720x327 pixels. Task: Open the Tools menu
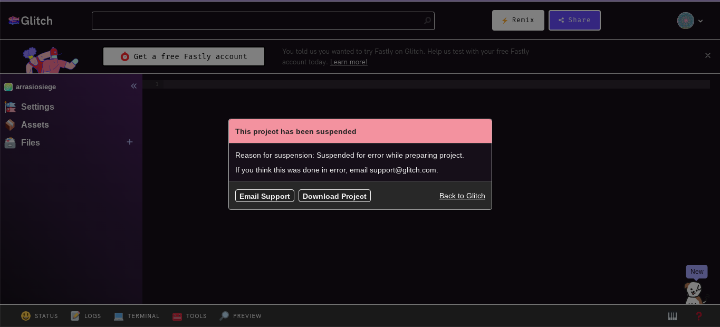coord(189,316)
